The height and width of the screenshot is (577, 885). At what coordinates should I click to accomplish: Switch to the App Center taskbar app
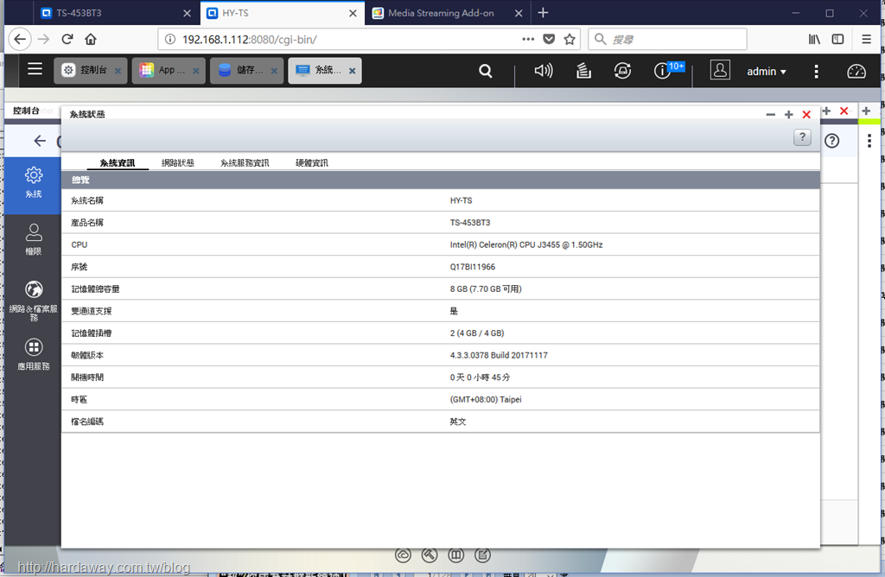169,71
